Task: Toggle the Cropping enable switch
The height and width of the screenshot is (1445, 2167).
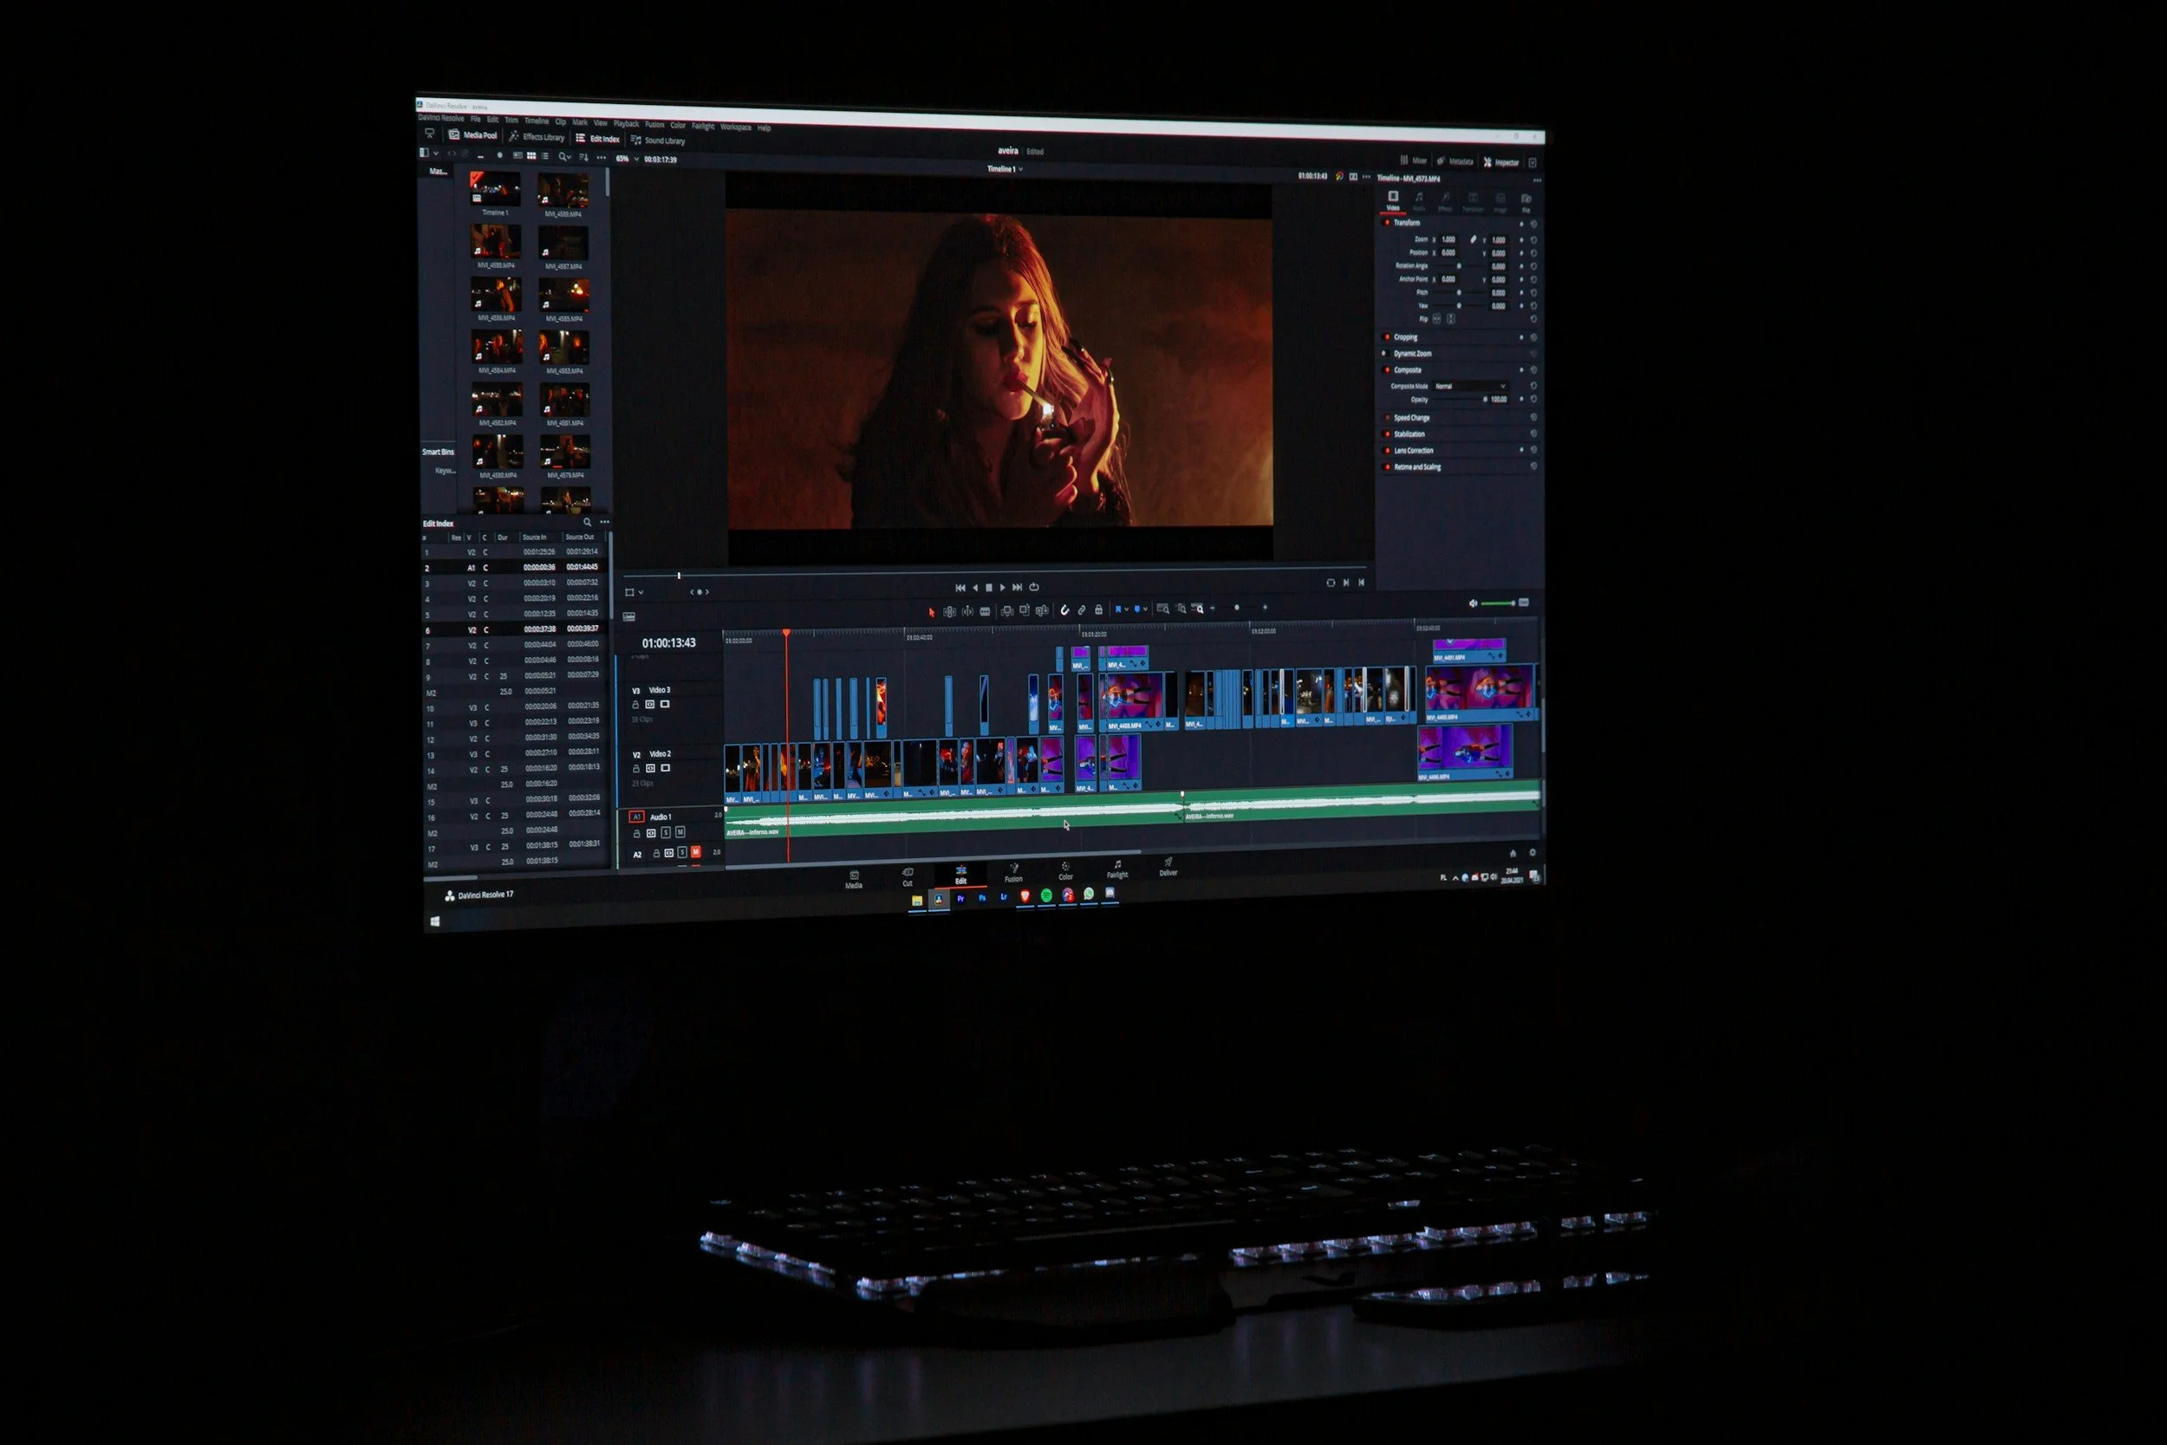Action: tap(1387, 337)
